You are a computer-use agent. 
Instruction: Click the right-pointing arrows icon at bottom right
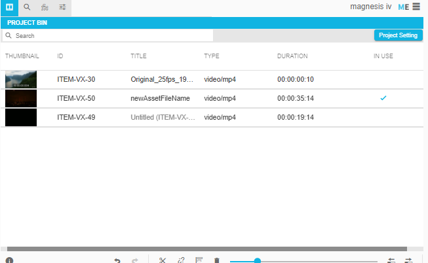(408, 260)
